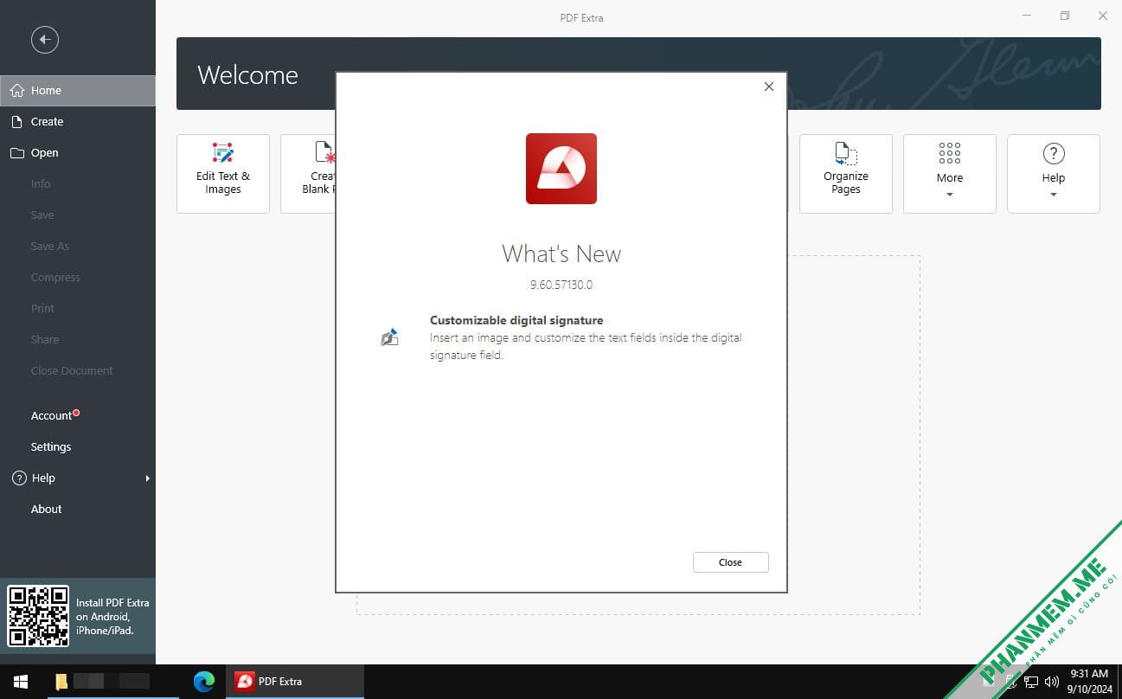Click the Close button in What's New
Viewport: 1122px width, 699px height.
pos(730,562)
